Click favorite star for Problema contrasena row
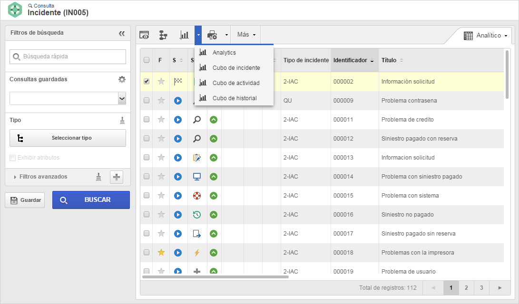Viewport: 519px width, 304px height. point(161,100)
